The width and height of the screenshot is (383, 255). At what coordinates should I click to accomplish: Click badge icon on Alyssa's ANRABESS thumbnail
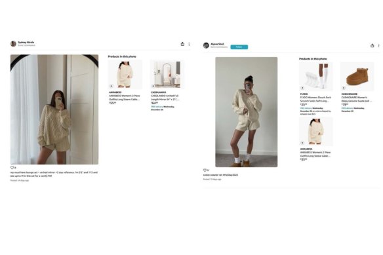[x=302, y=143]
